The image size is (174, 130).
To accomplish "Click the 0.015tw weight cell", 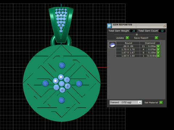I will tap(152, 56).
